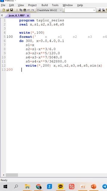Open File Explorer from the taskbar
This screenshot has width=107, height=191.
(27, 187)
